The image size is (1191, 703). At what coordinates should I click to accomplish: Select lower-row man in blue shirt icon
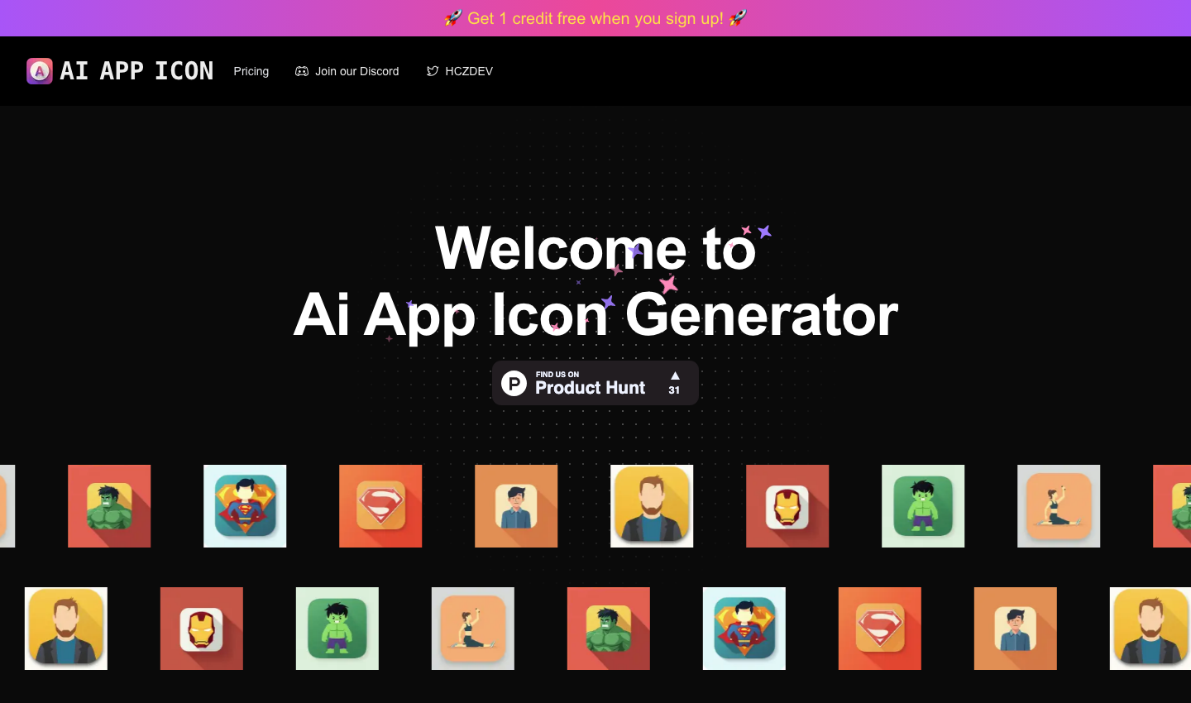[1016, 629]
